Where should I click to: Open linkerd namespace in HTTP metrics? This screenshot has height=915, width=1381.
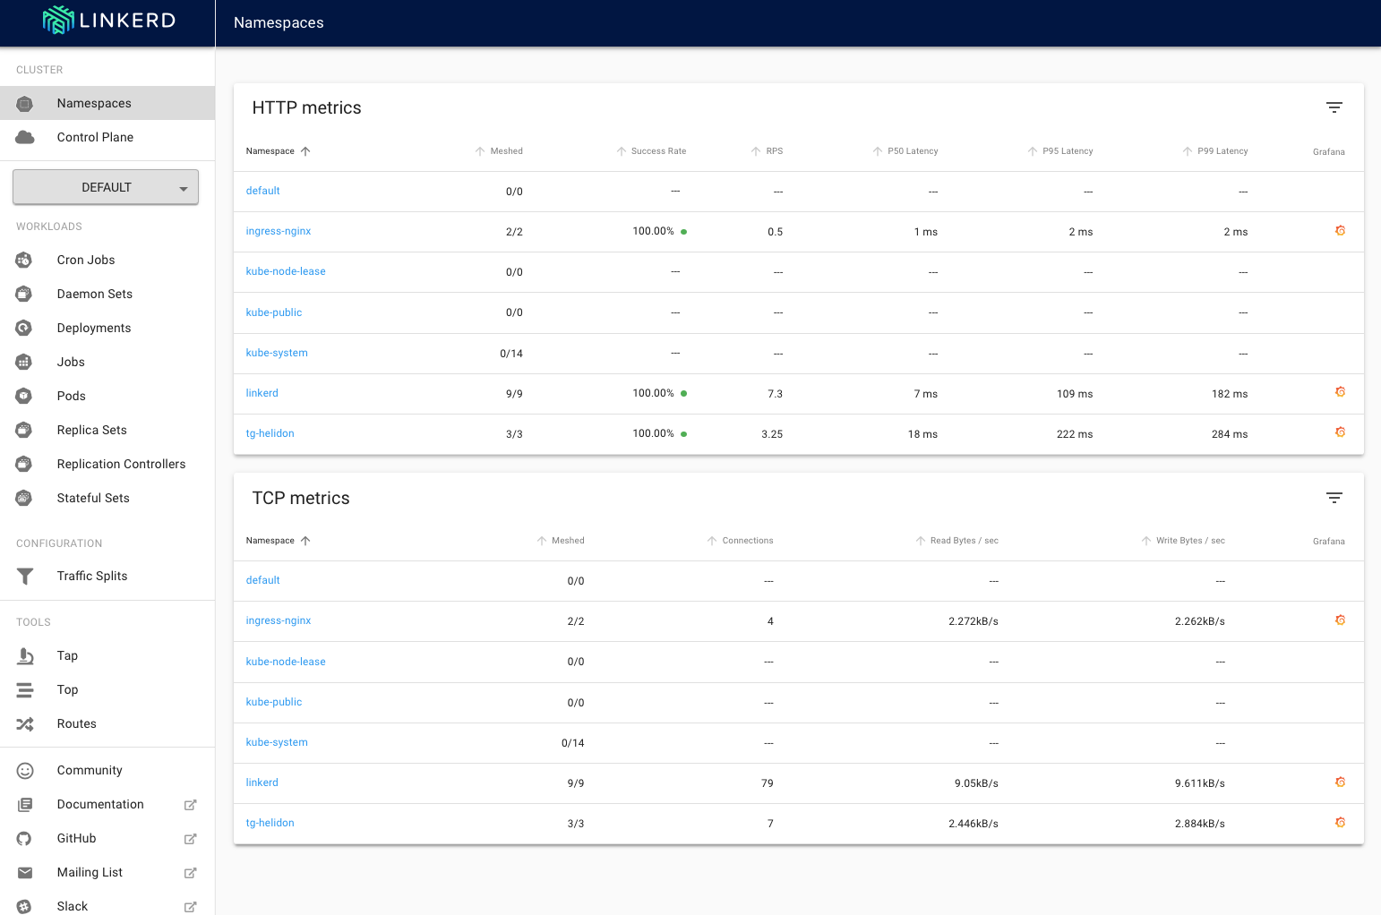click(262, 393)
